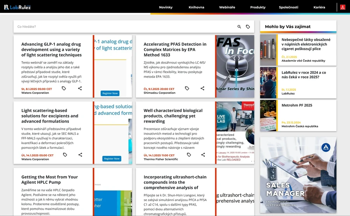Click date 'Út, 14.1.2025 11:00 CET'
Viewport: 350px width, 216px height.
click(x=159, y=155)
